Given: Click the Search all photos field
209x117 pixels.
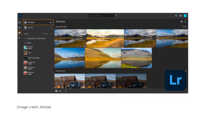Looking at the screenshot, I should pos(101,16).
